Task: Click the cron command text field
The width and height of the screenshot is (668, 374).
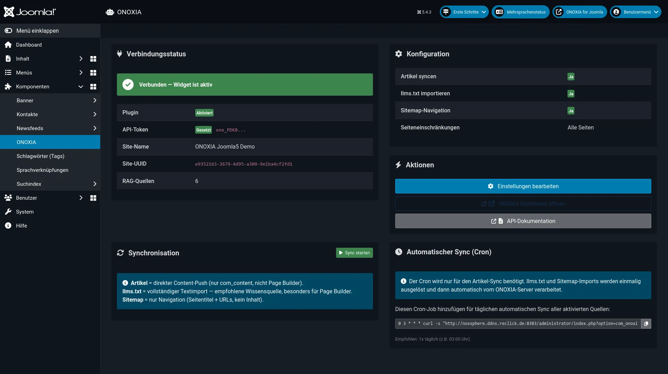Action: [x=518, y=324]
